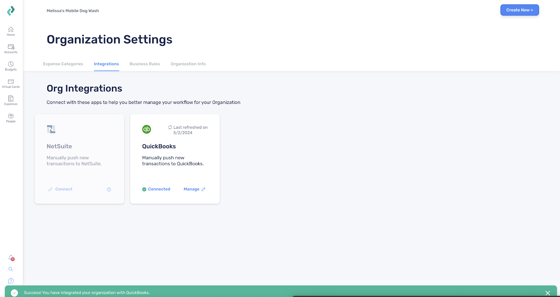560x297 pixels.
Task: Click the NetSuite logo icon
Action: tap(51, 129)
